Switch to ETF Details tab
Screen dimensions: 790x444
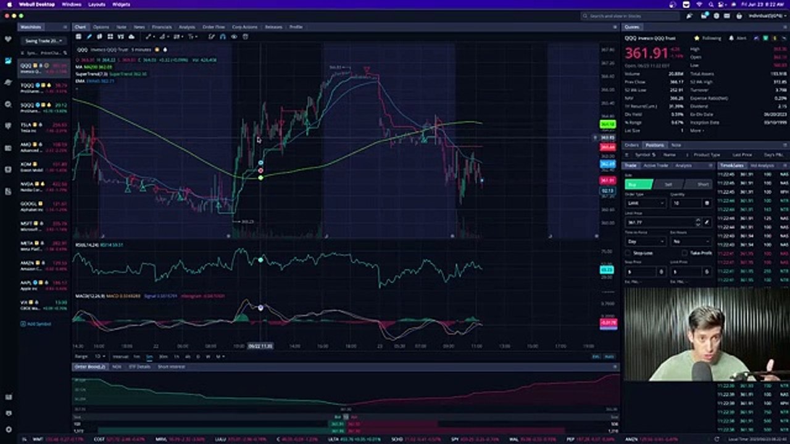point(139,367)
